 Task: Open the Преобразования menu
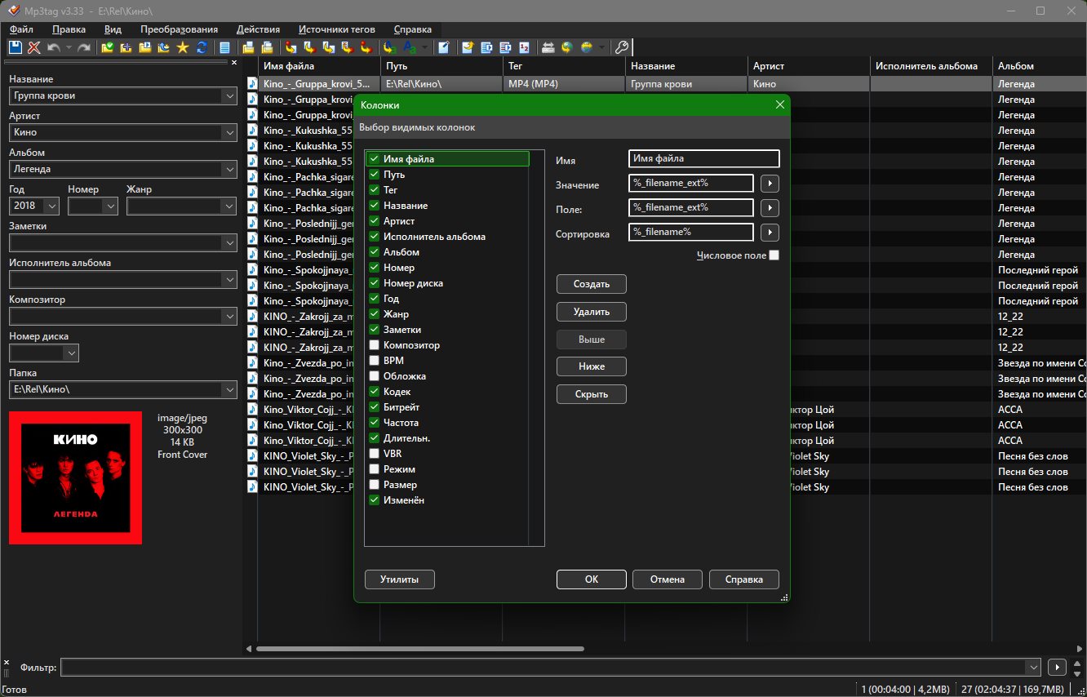[x=179, y=29]
